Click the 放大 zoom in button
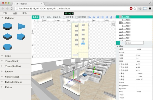153x100 pixels. click(x=43, y=17)
